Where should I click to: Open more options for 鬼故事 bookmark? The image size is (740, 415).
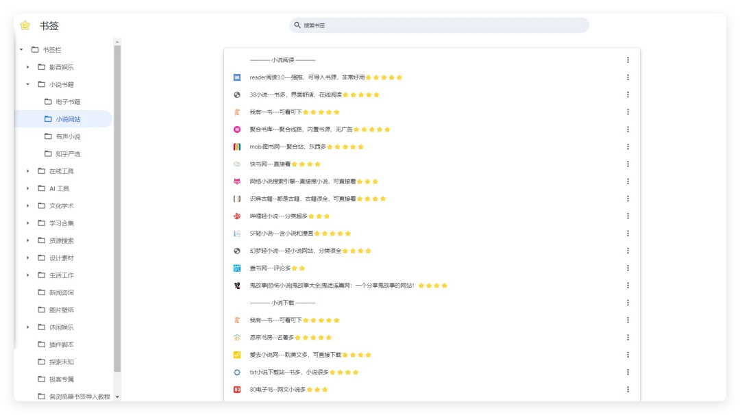[628, 286]
